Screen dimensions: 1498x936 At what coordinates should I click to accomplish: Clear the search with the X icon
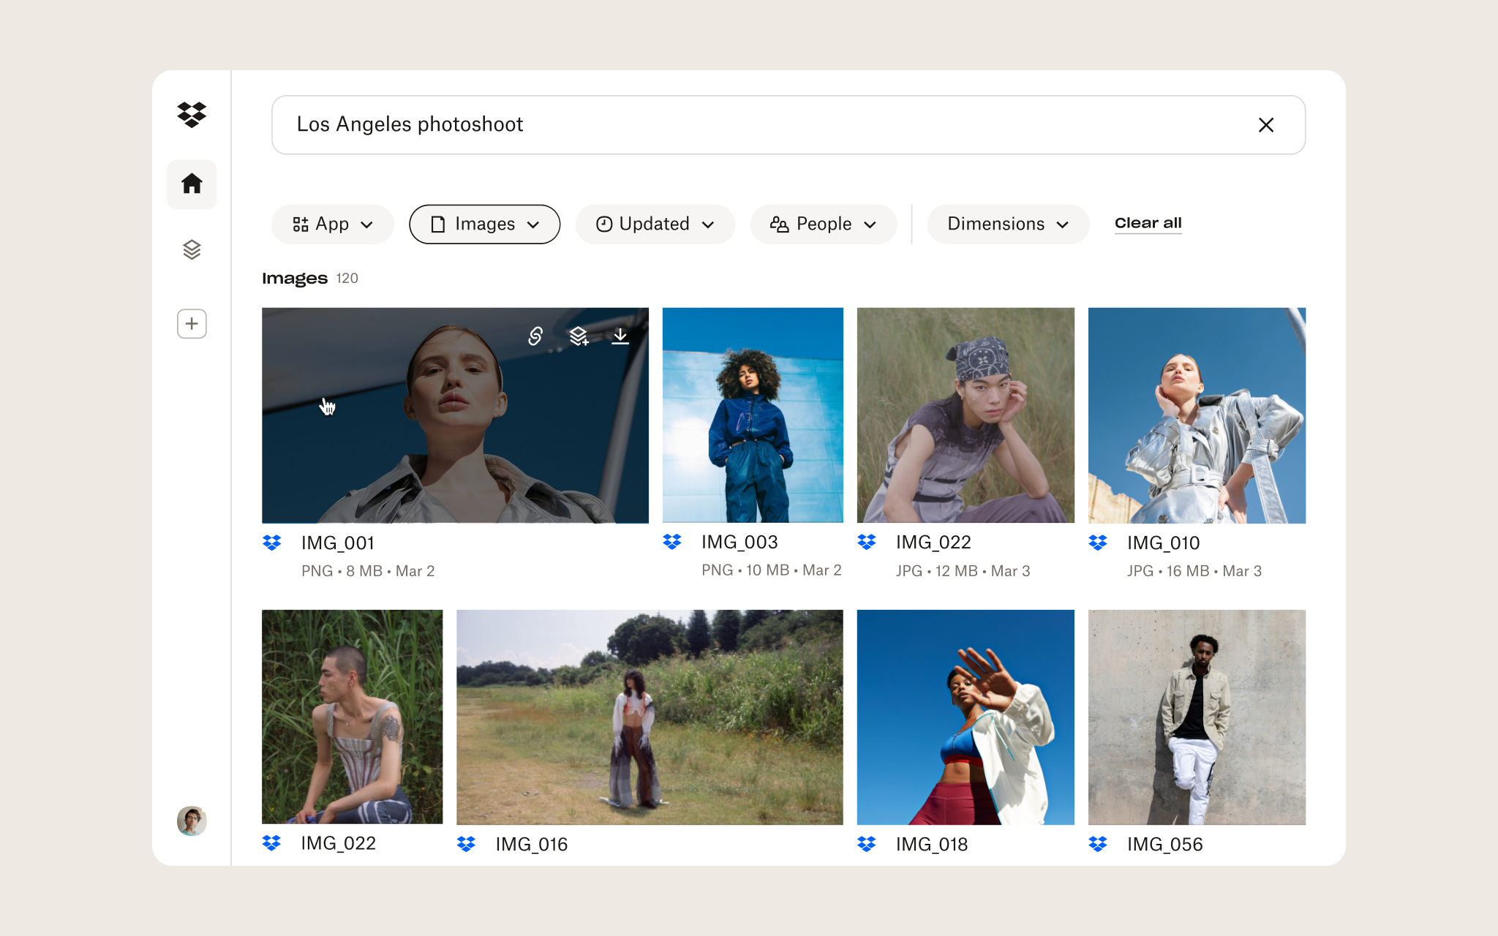(x=1266, y=125)
